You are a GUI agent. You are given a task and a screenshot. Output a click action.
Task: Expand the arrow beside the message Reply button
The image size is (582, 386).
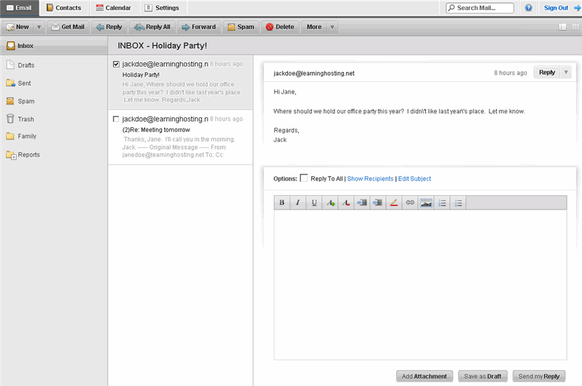coord(566,73)
